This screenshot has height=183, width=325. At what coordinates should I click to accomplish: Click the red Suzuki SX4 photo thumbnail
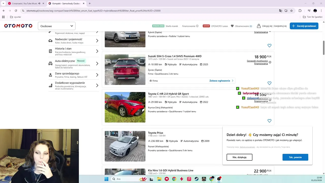[x=125, y=70]
